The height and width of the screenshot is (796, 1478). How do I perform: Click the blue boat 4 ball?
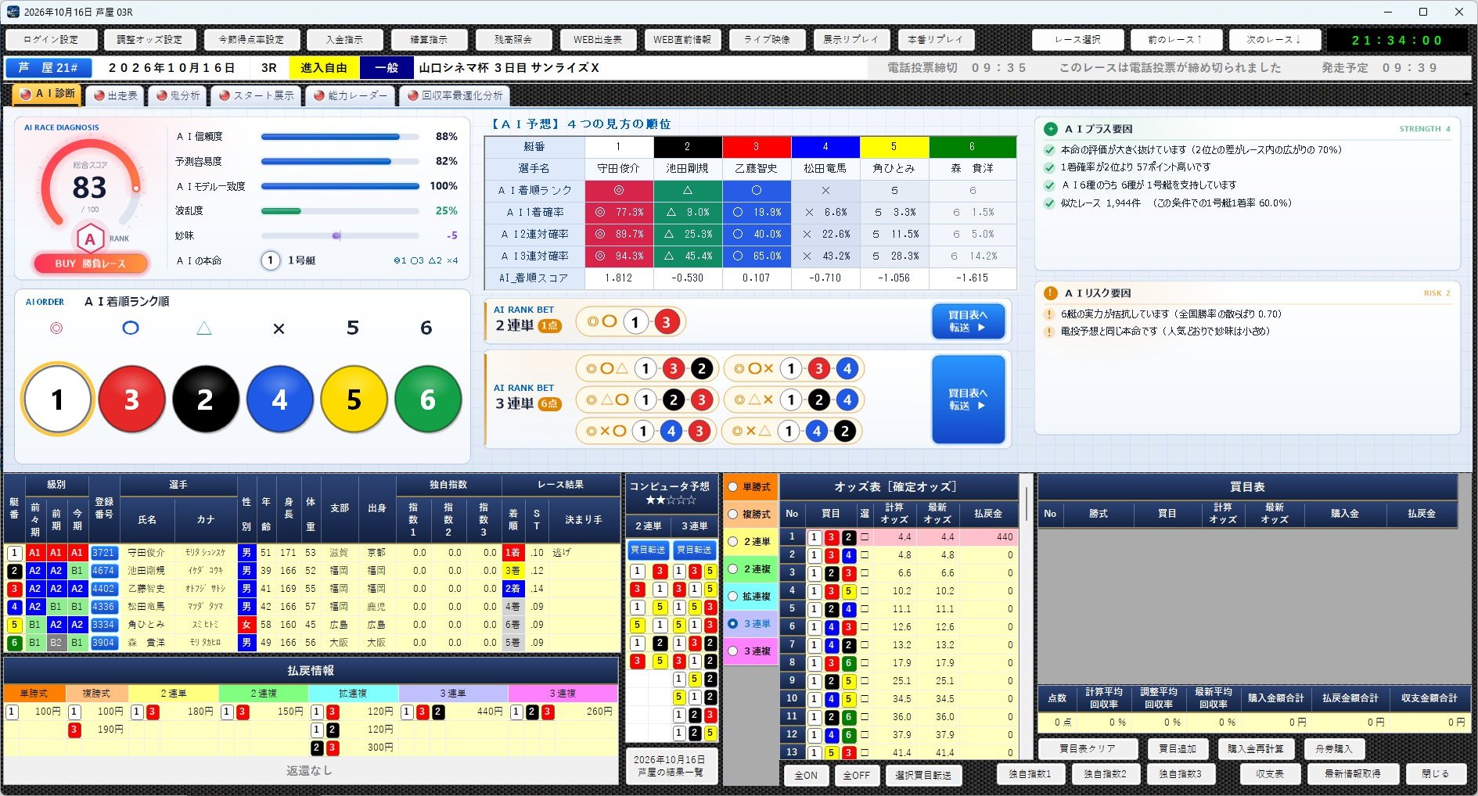click(279, 400)
